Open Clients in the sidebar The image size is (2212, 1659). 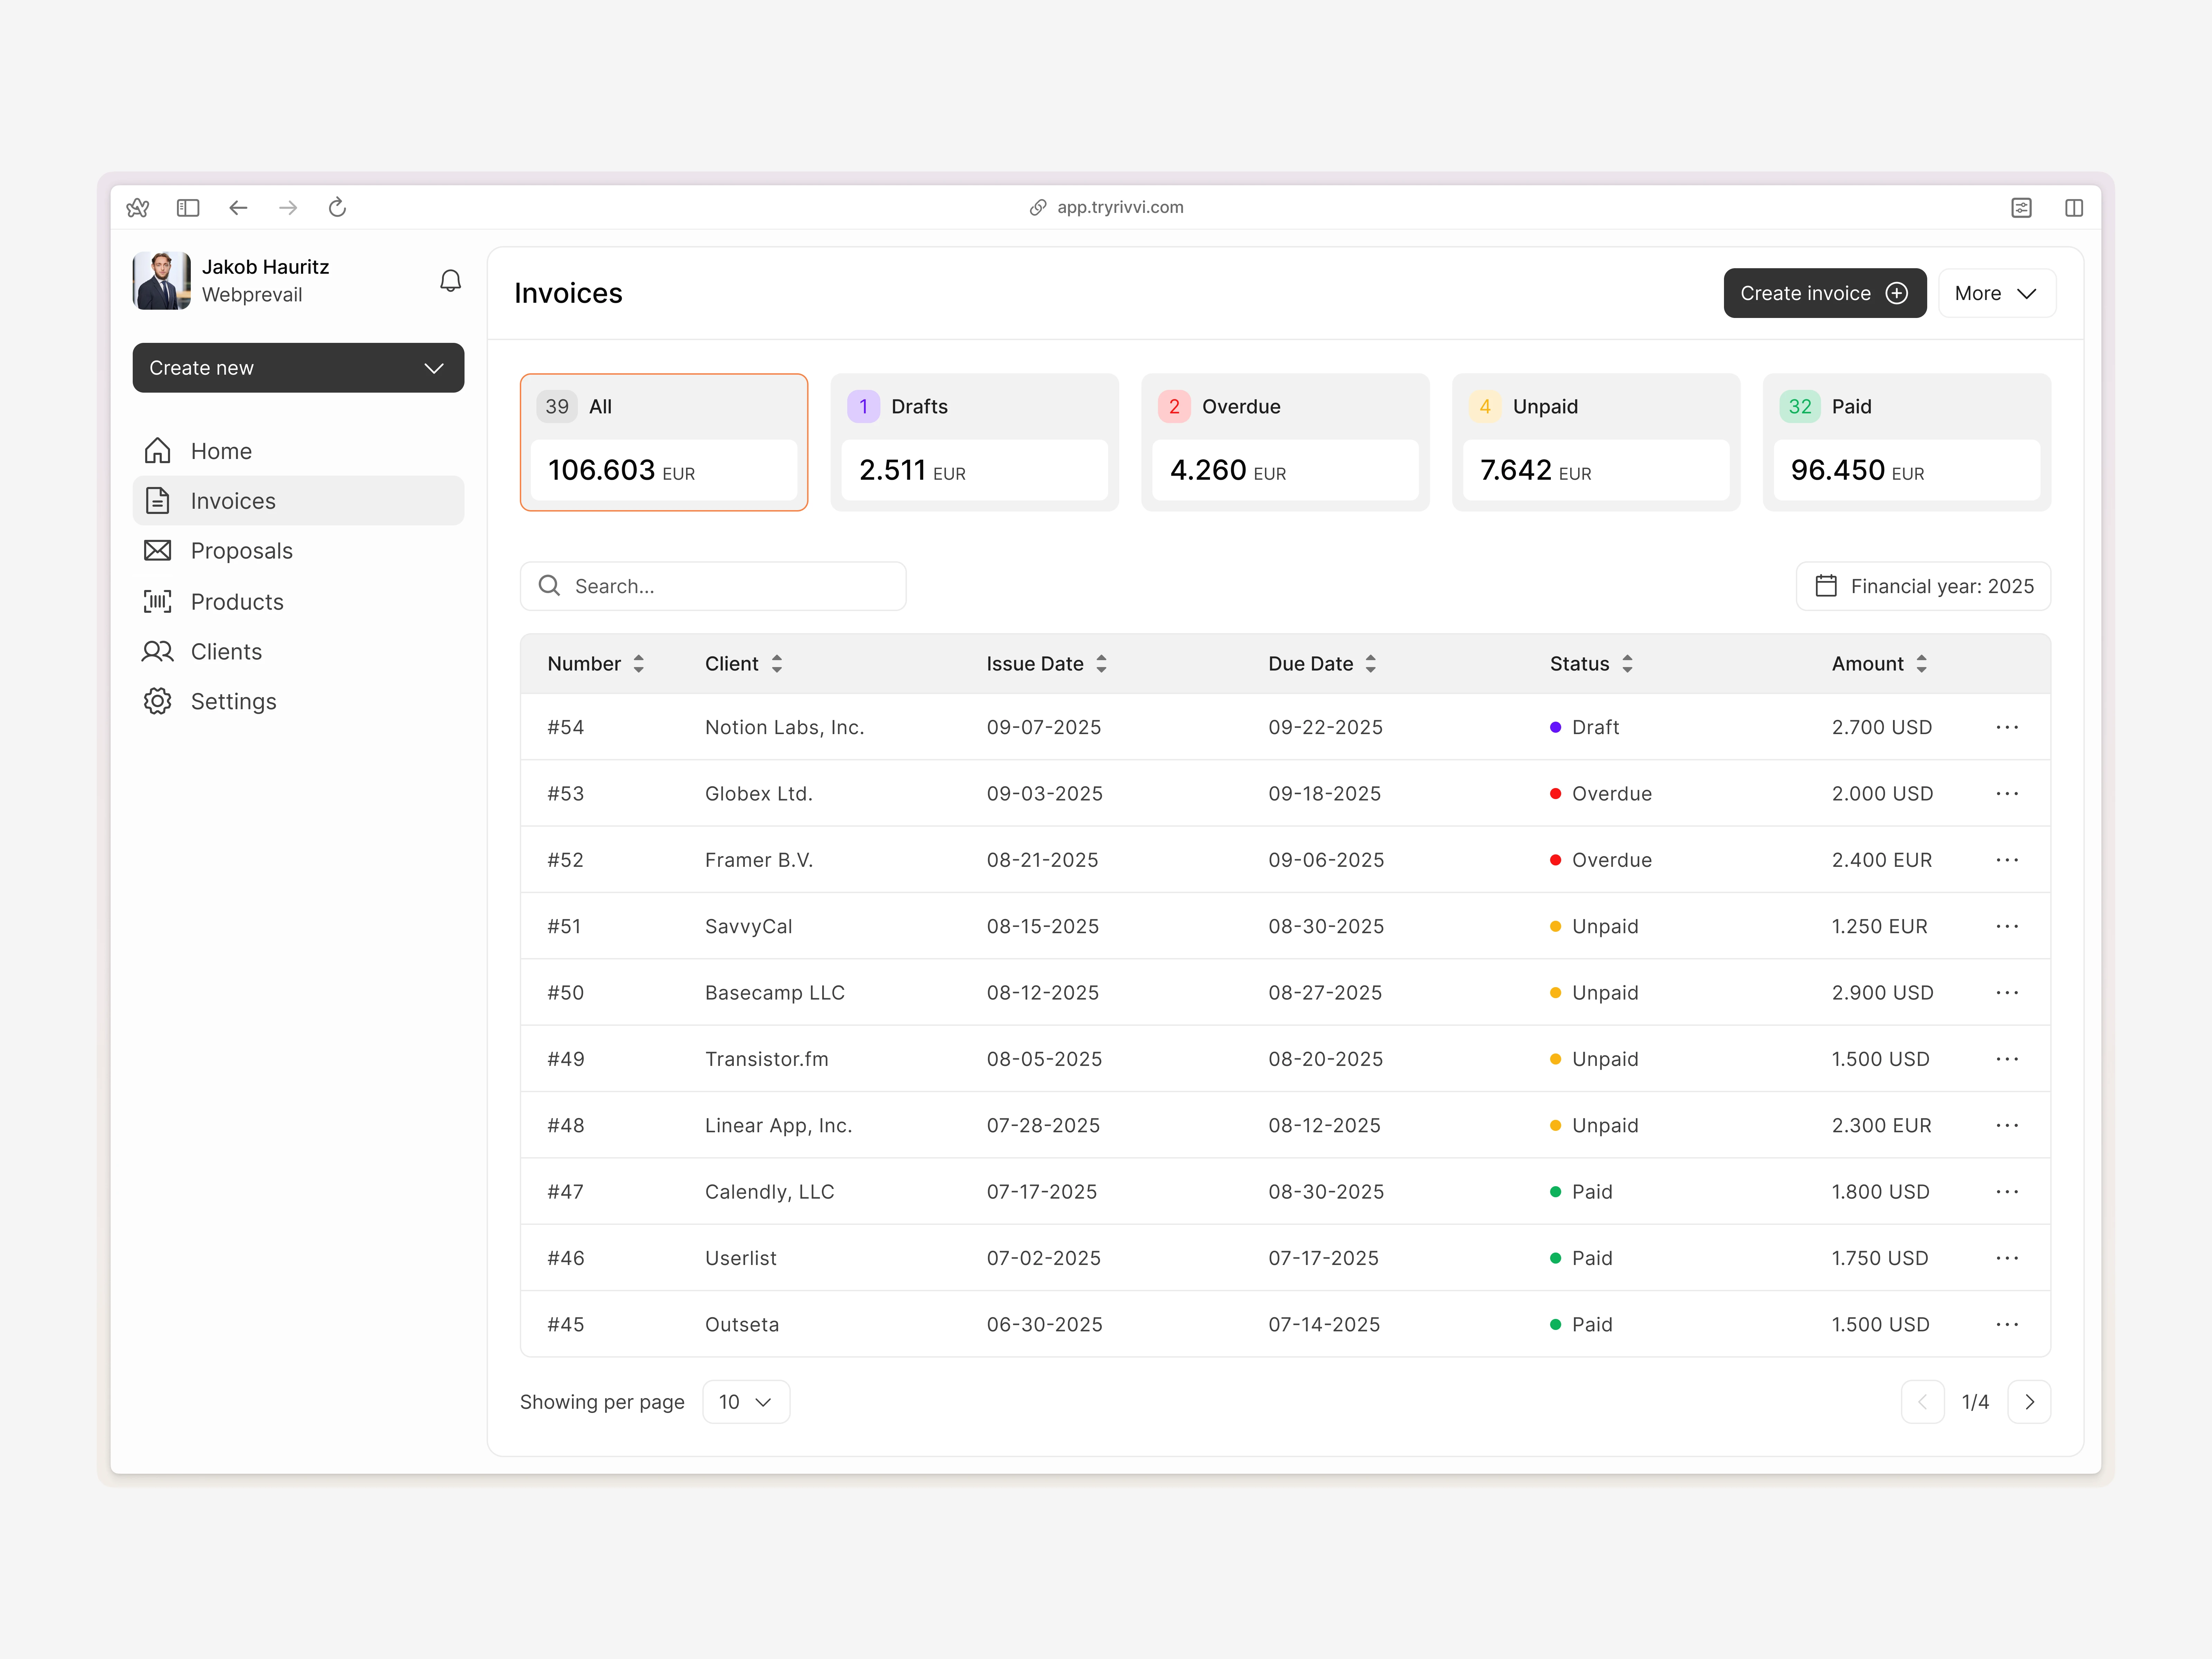point(298,651)
